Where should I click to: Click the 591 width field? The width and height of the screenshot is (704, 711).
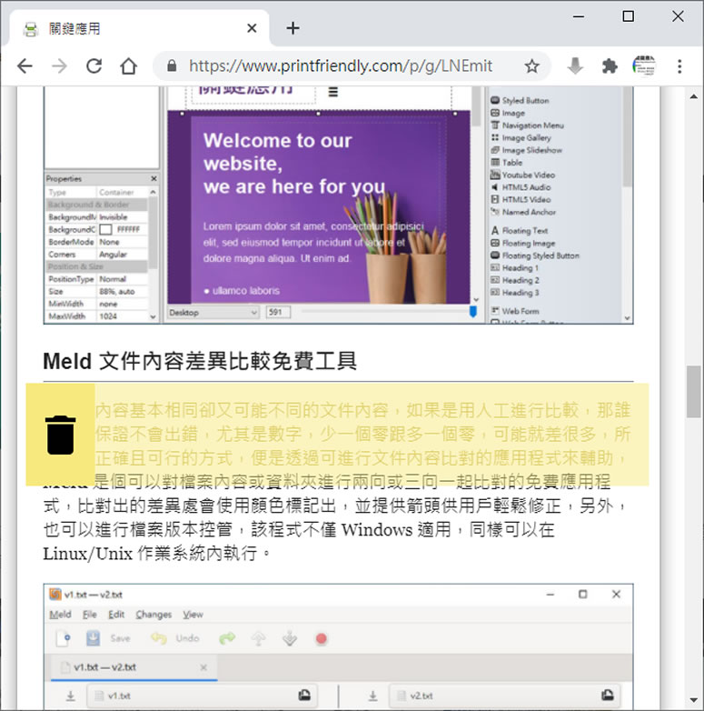click(x=278, y=313)
